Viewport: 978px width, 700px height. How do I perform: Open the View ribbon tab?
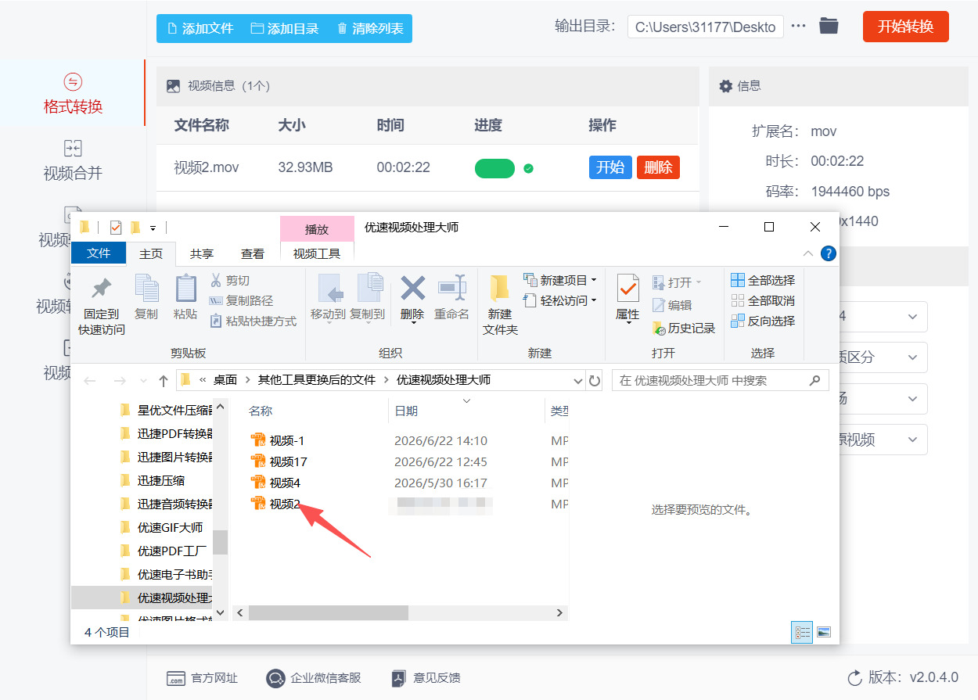click(253, 253)
